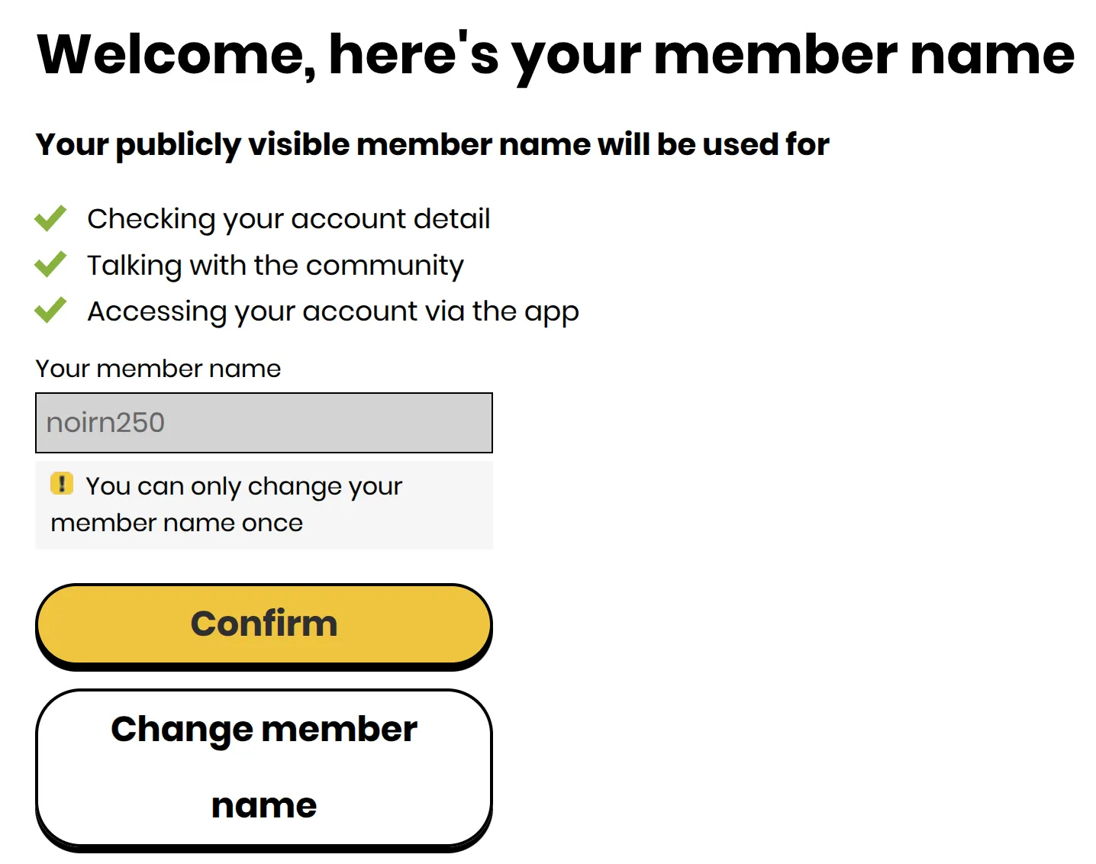This screenshot has width=1096, height=864.
Task: Click the green checkmark beside account detail
Action: coord(50,218)
